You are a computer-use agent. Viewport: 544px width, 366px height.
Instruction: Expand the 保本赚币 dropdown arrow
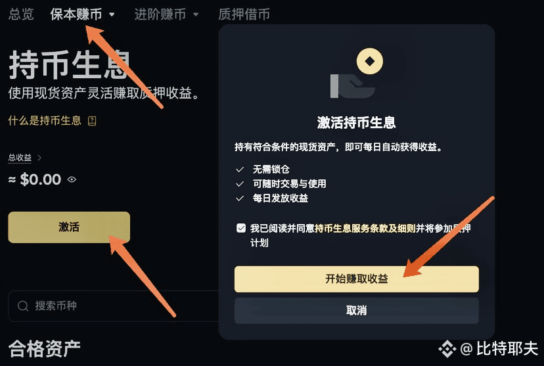112,14
